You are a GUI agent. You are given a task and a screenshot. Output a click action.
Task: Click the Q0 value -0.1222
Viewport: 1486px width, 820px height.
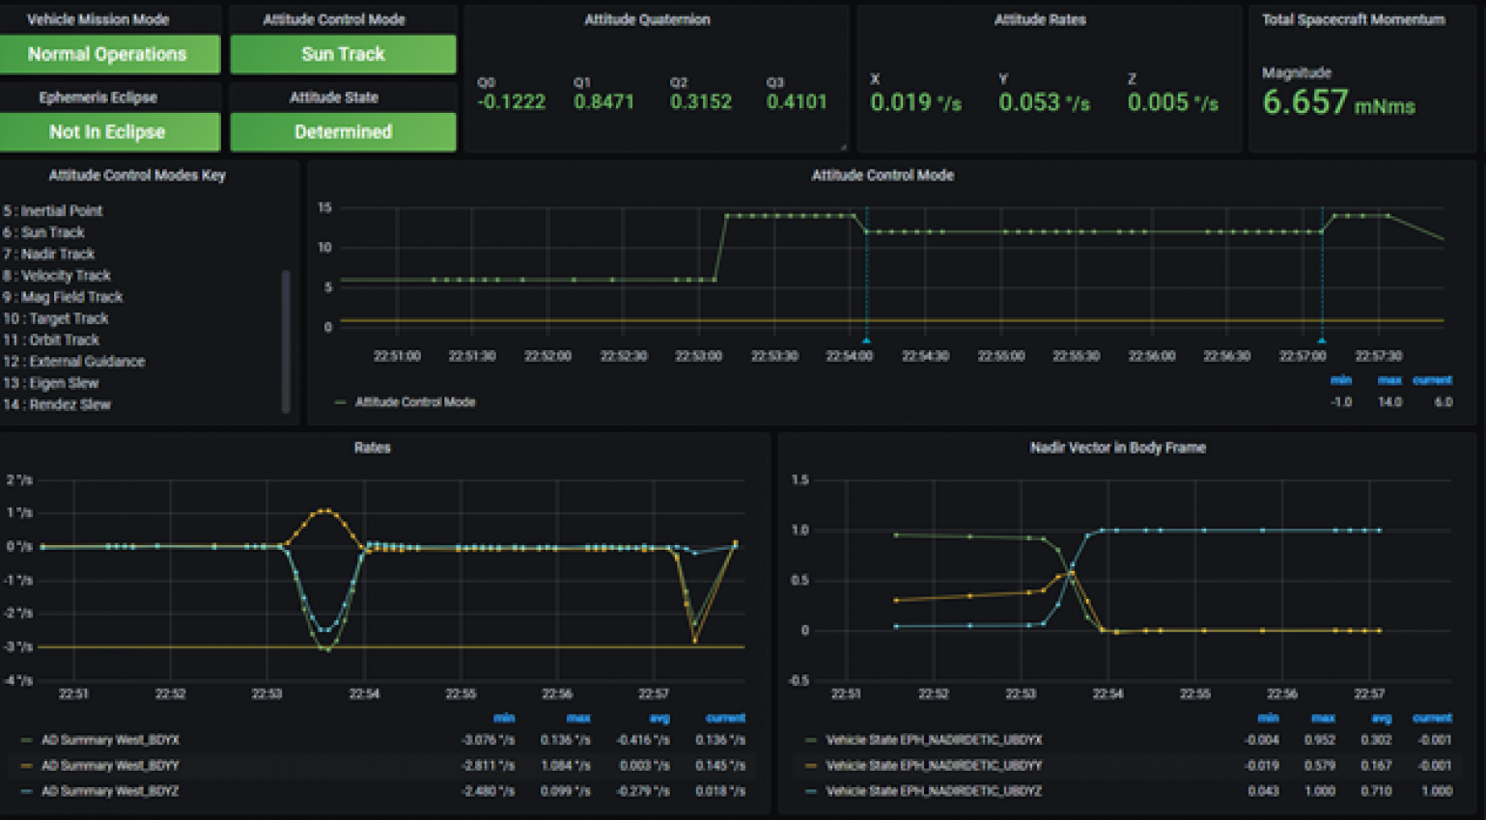(x=511, y=102)
